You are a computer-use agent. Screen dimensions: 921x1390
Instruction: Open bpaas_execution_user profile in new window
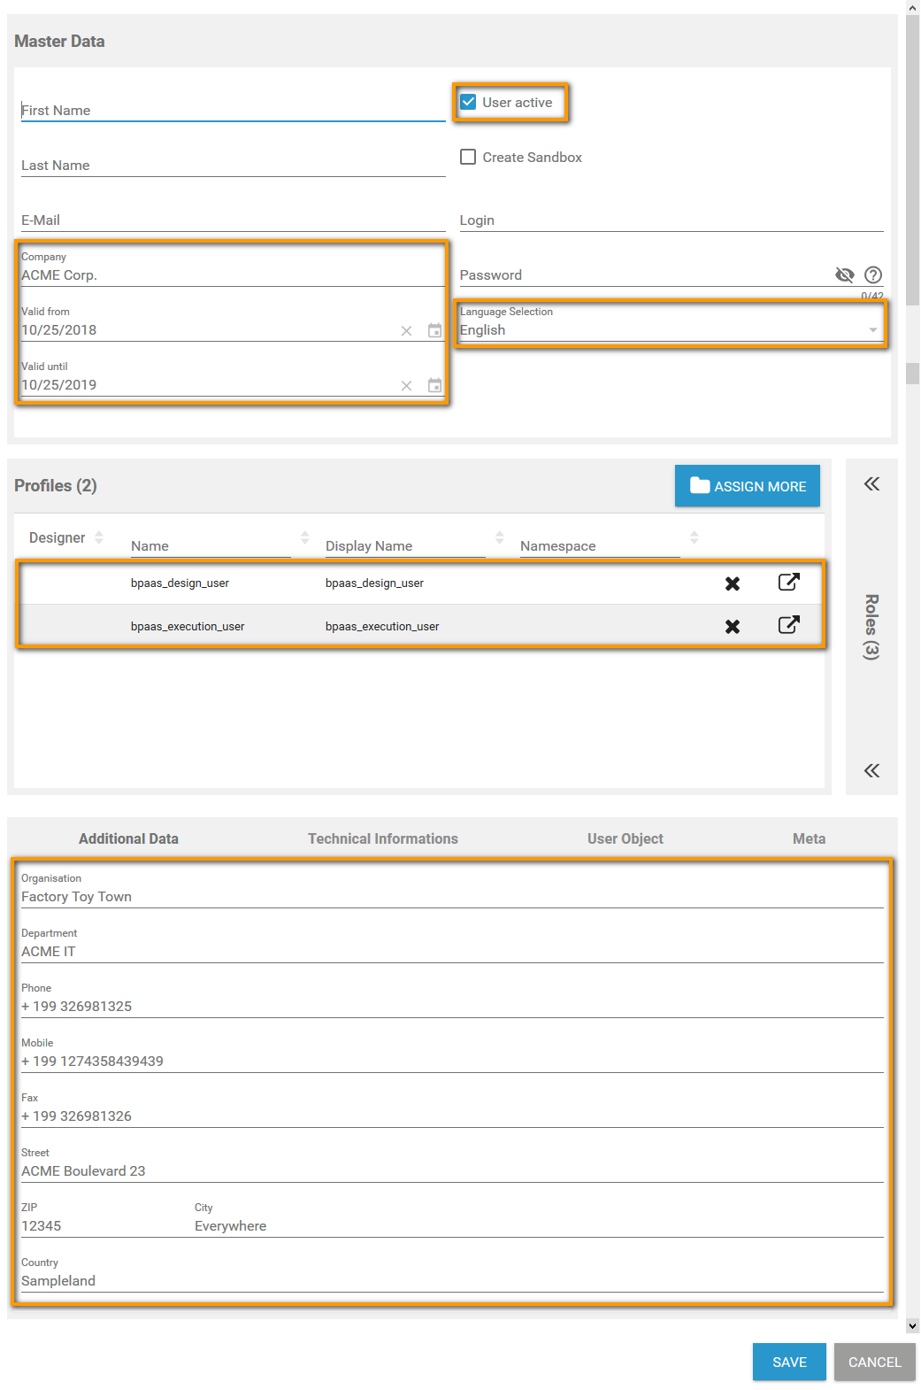pos(788,625)
